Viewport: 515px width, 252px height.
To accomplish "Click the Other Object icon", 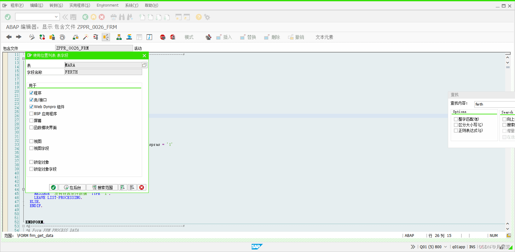I will (x=52, y=37).
